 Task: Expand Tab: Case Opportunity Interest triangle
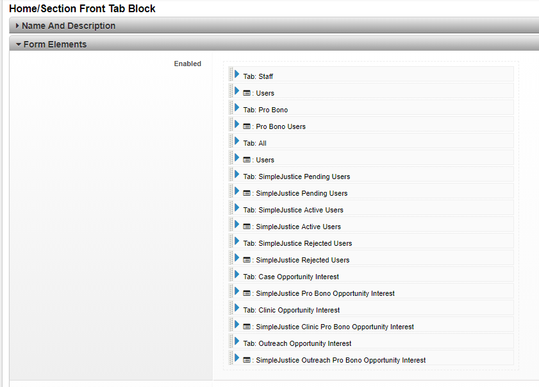pos(237,275)
